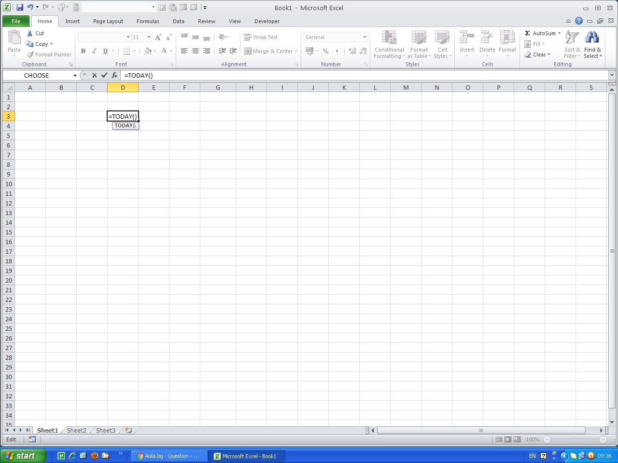Viewport: 618px width, 463px height.
Task: Click the macro record icon in status bar
Action: [x=32, y=439]
